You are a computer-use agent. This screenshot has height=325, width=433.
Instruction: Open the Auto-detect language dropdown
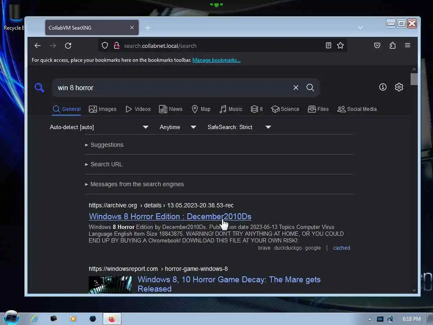point(99,127)
